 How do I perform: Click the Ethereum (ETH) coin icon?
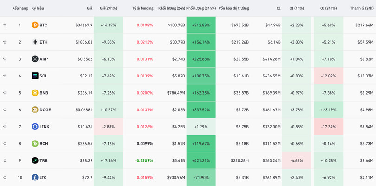35,42
